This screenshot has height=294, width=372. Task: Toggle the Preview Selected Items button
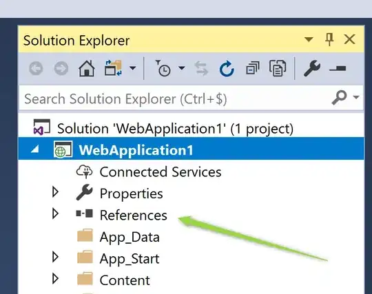pos(338,69)
